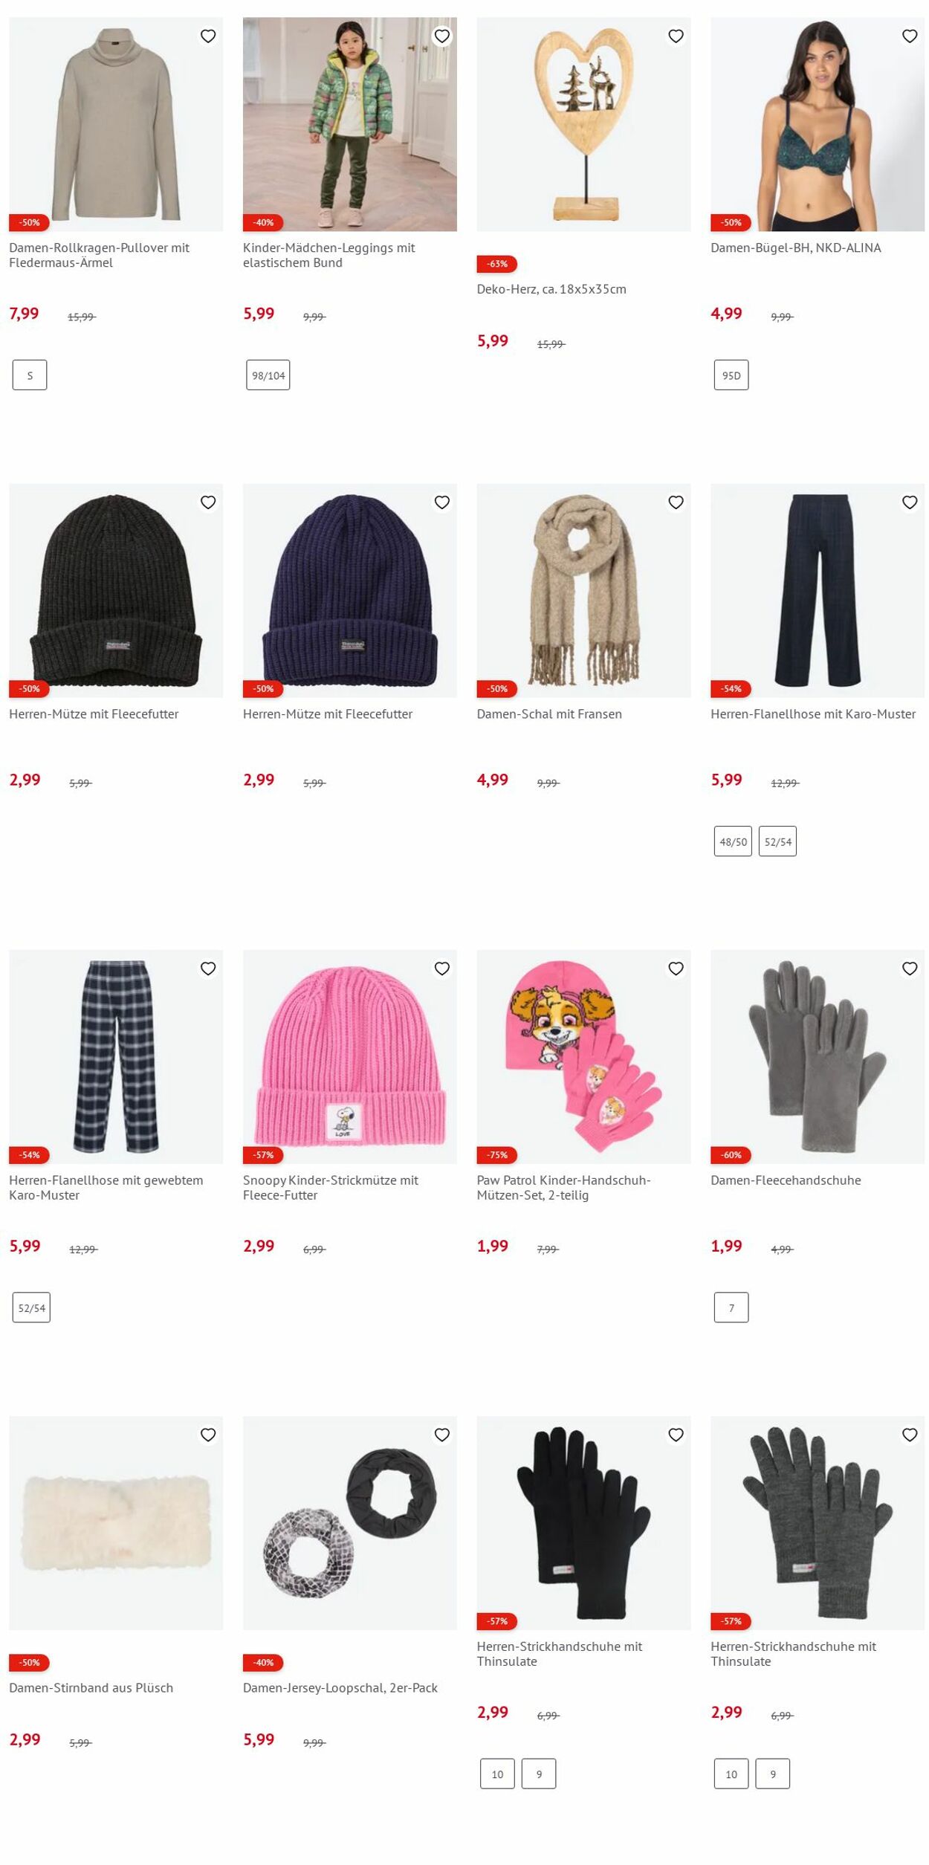Choose size 98/104 for Mädchen-Leggings
This screenshot has height=1865, width=929.
268,375
